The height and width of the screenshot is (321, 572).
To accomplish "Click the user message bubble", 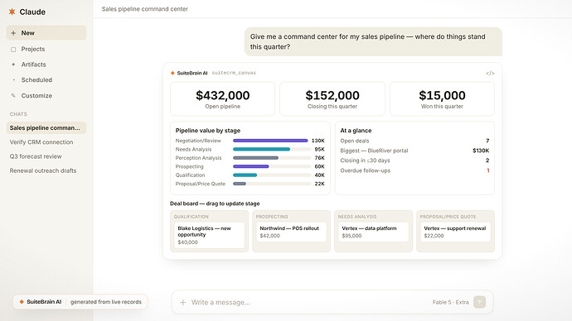I will 373,41.
